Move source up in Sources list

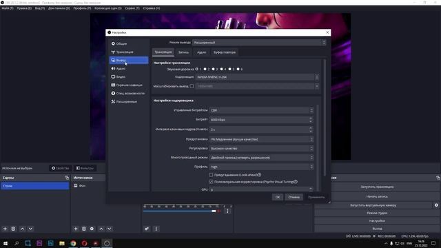101,229
